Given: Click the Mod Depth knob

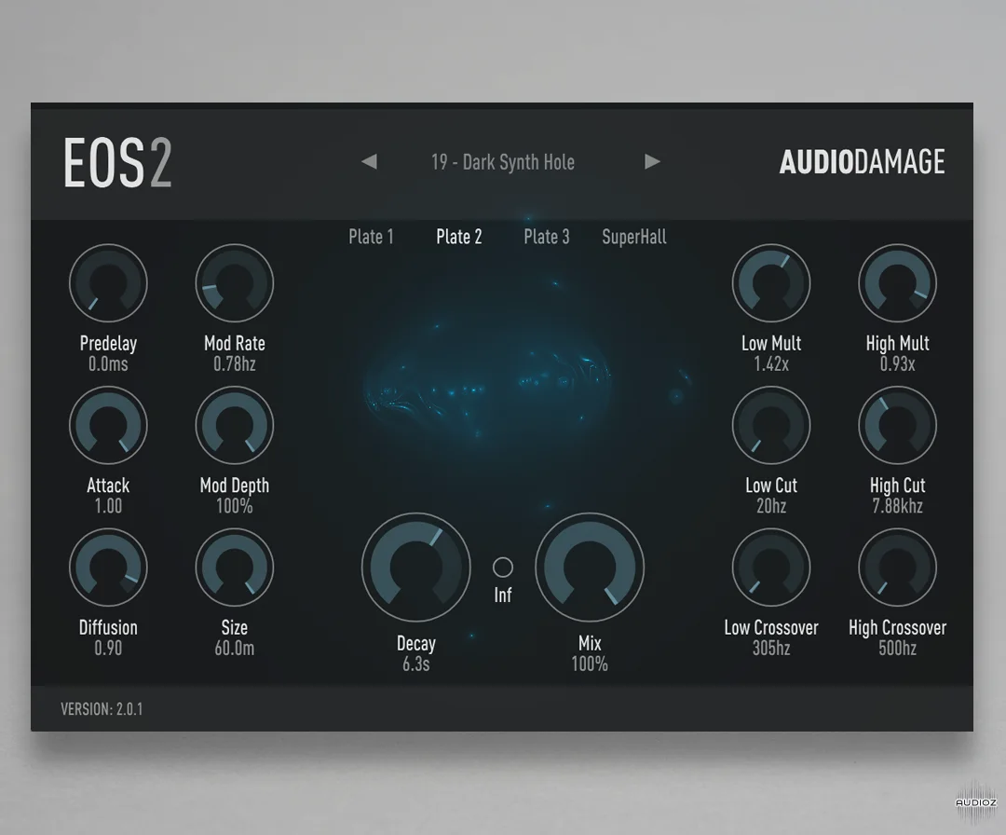Looking at the screenshot, I should tap(235, 426).
